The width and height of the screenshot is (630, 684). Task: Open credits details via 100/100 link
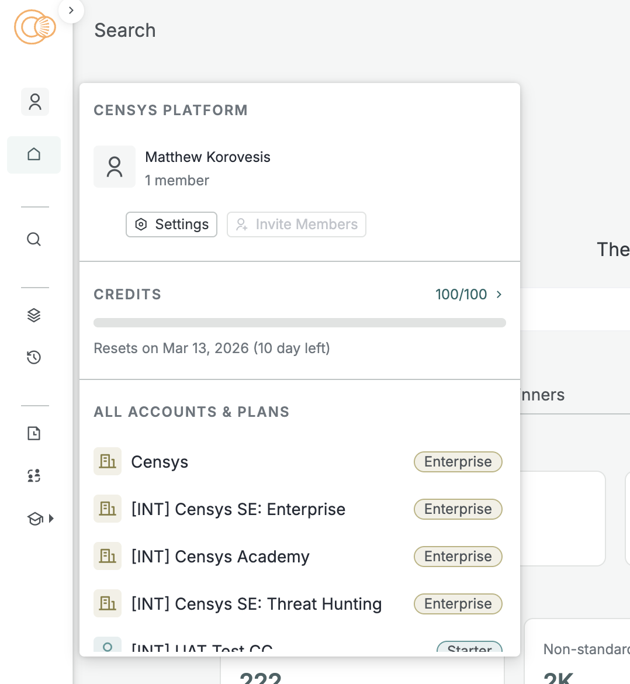461,295
